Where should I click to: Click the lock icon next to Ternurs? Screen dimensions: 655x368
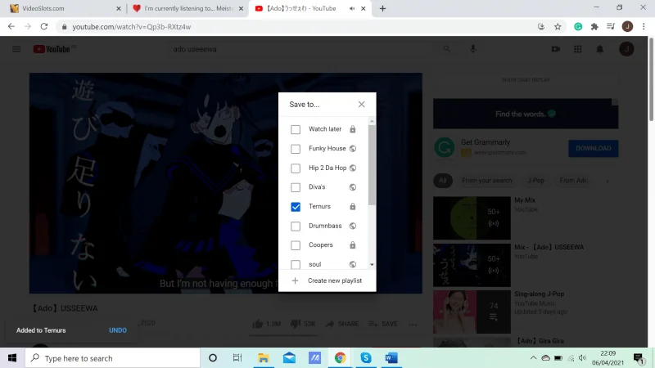tap(353, 207)
